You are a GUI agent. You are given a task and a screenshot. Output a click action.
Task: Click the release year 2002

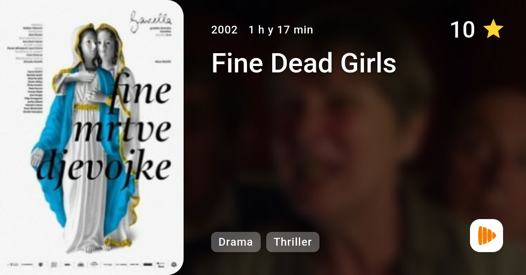[224, 30]
